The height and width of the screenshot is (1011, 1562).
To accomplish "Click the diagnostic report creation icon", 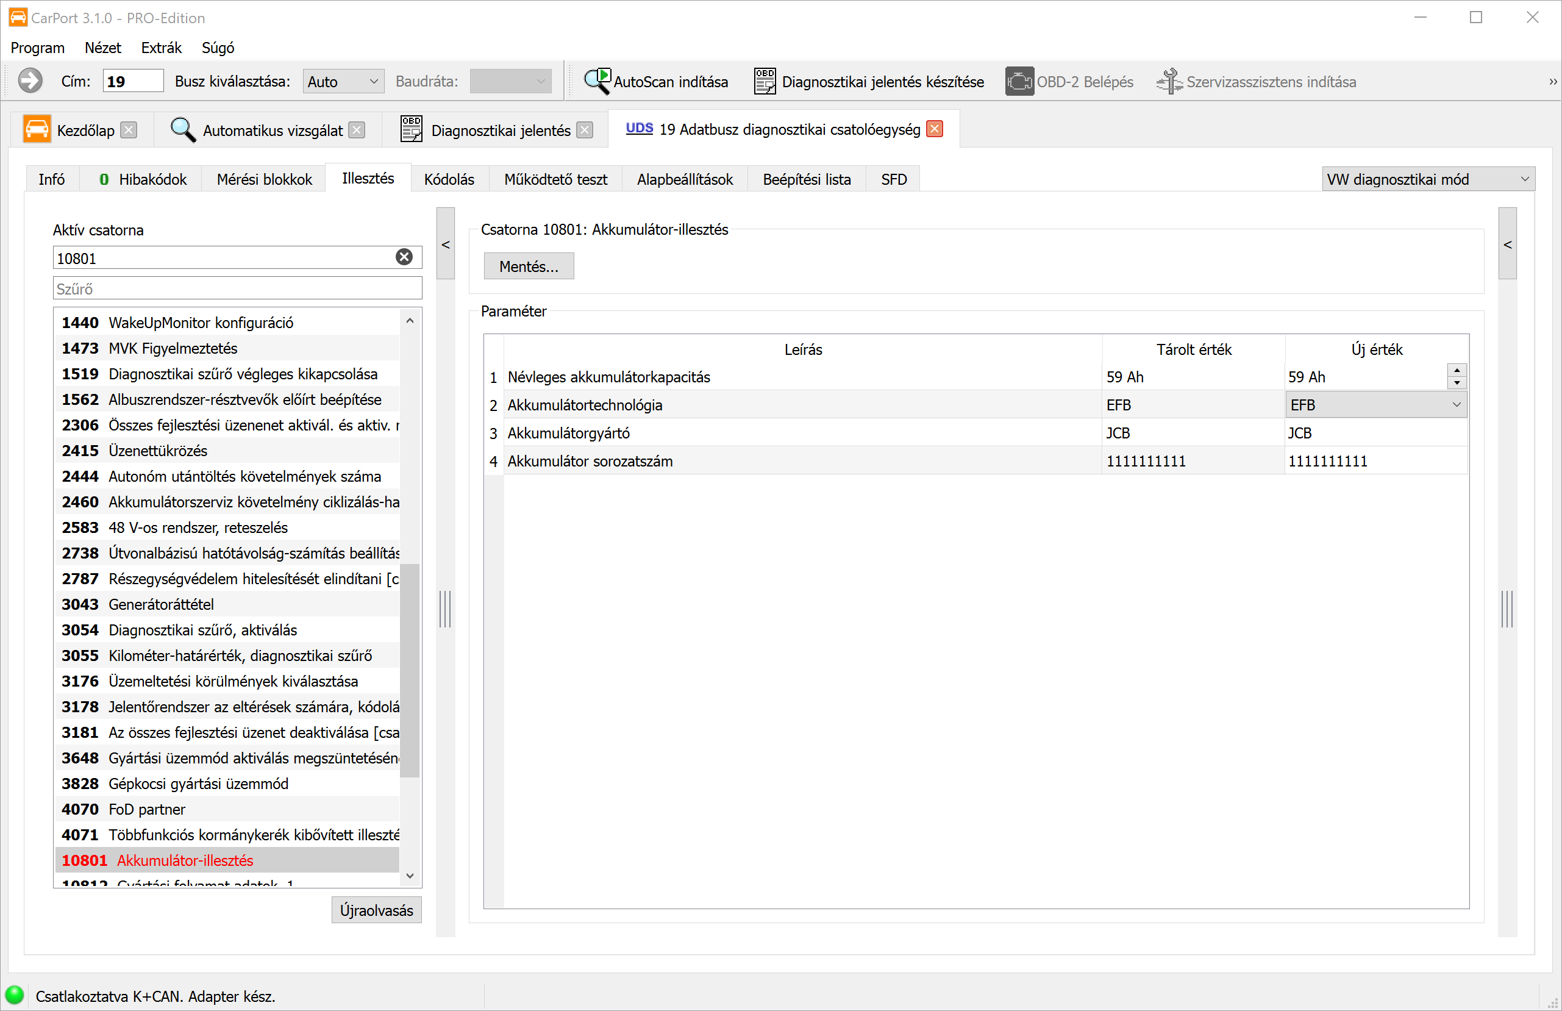I will (765, 82).
